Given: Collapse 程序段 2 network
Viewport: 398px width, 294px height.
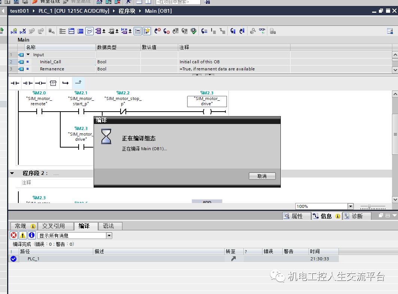Looking at the screenshot, I should pos(12,173).
